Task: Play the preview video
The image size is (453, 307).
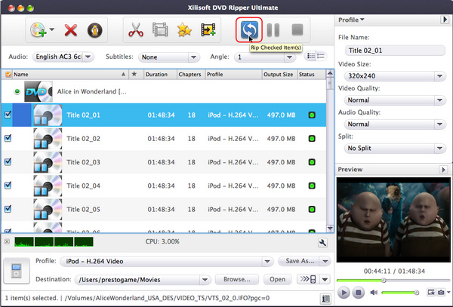Action: pos(344,293)
